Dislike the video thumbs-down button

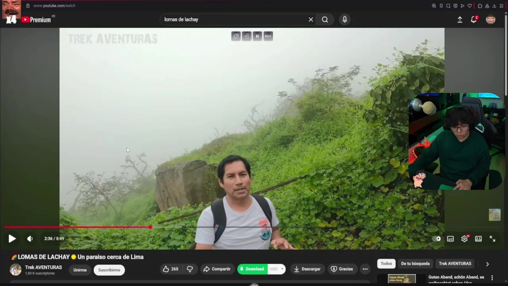pyautogui.click(x=190, y=269)
